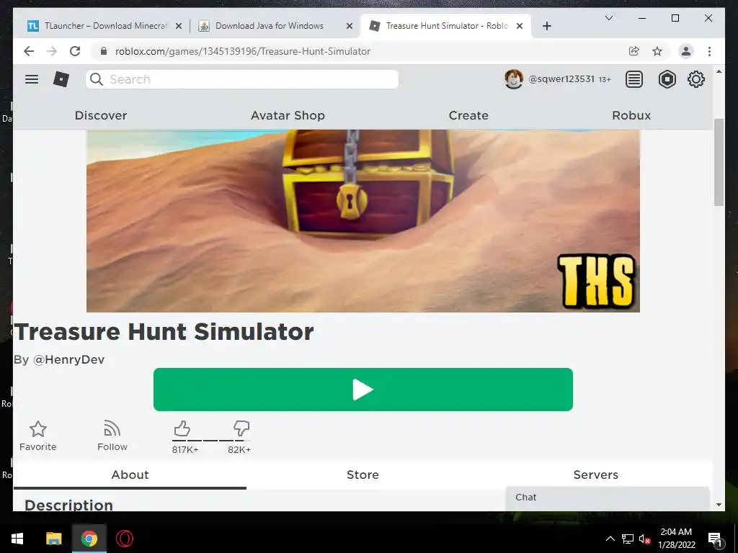The width and height of the screenshot is (738, 553).
Task: Open the Roblox hamburger navigation menu
Action: [x=32, y=79]
